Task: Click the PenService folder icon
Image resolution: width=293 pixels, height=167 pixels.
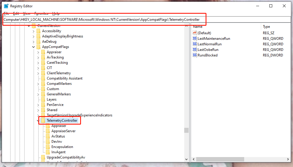Action: tap(43, 105)
